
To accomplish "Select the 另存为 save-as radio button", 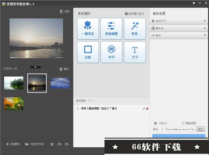I will (155, 123).
